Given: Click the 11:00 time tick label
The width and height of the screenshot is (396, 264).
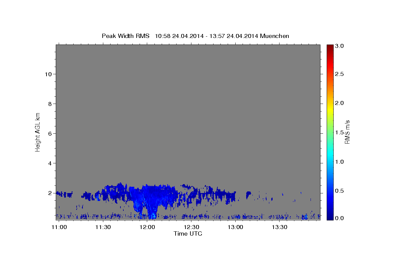Looking at the screenshot, I should (x=59, y=227).
